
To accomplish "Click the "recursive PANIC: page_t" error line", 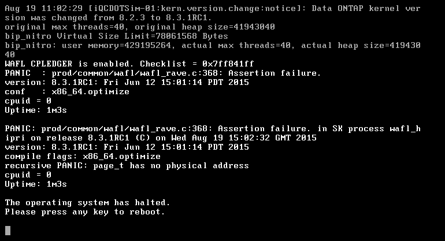I will 127,165.
